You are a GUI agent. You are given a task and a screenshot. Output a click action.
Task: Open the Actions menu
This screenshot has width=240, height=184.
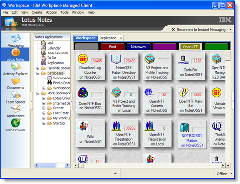pyautogui.click(x=51, y=12)
